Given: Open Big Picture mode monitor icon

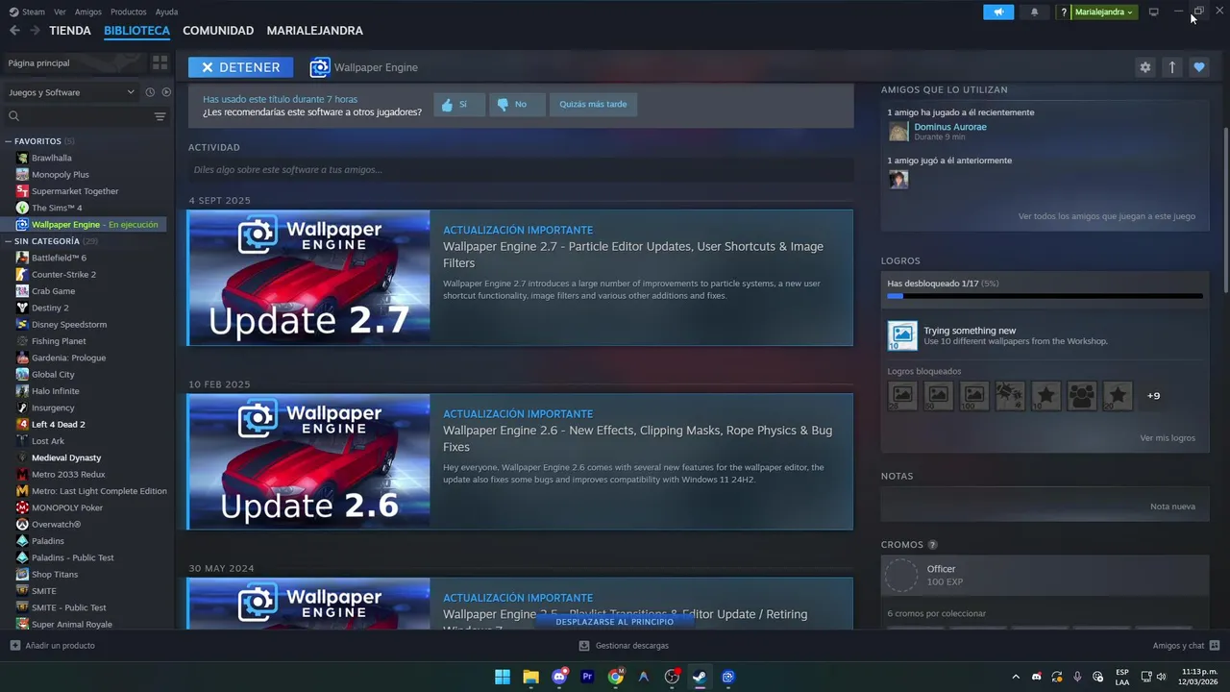Looking at the screenshot, I should tap(1153, 12).
